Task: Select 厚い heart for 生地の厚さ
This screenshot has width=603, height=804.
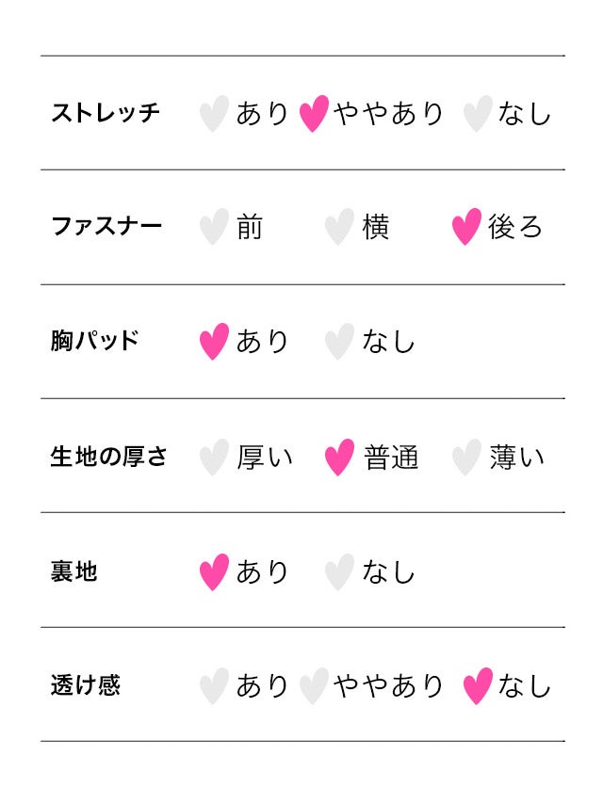Action: (x=214, y=458)
